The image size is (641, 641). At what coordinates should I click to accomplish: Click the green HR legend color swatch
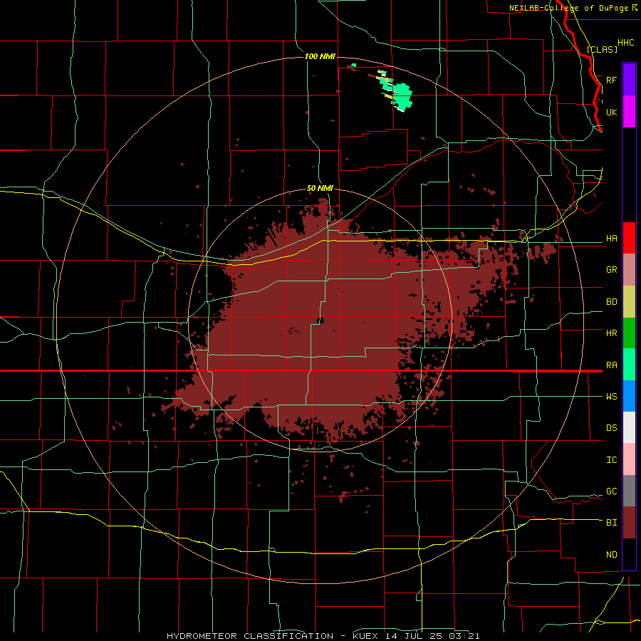(629, 333)
